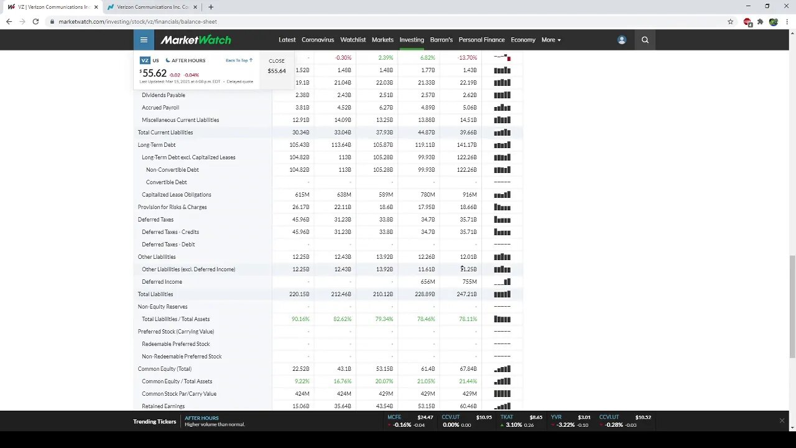Click the VZ ticker badge
796x448 pixels.
coord(145,60)
